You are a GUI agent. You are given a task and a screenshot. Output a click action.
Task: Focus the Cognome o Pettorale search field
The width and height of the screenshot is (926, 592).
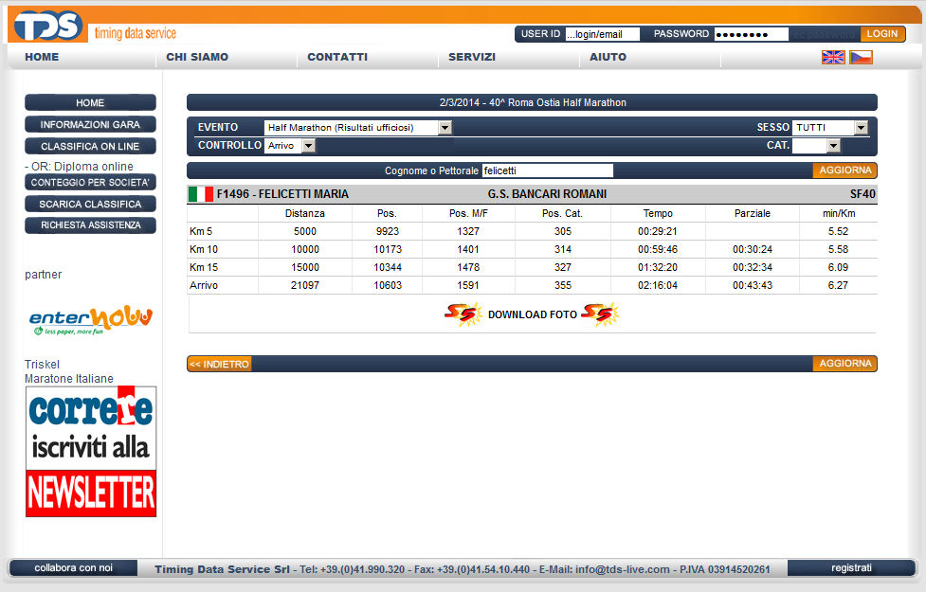(x=547, y=170)
